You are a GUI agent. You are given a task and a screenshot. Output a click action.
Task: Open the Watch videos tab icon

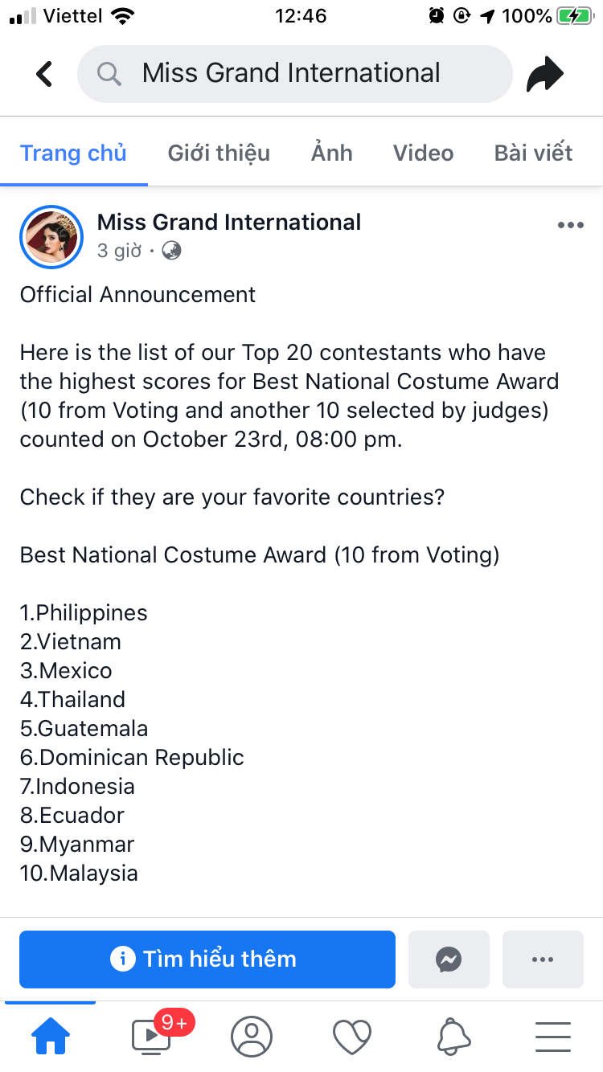151,1037
